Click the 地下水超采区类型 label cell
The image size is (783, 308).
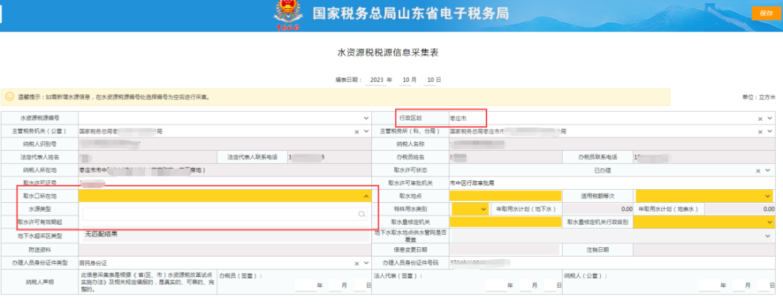40,235
